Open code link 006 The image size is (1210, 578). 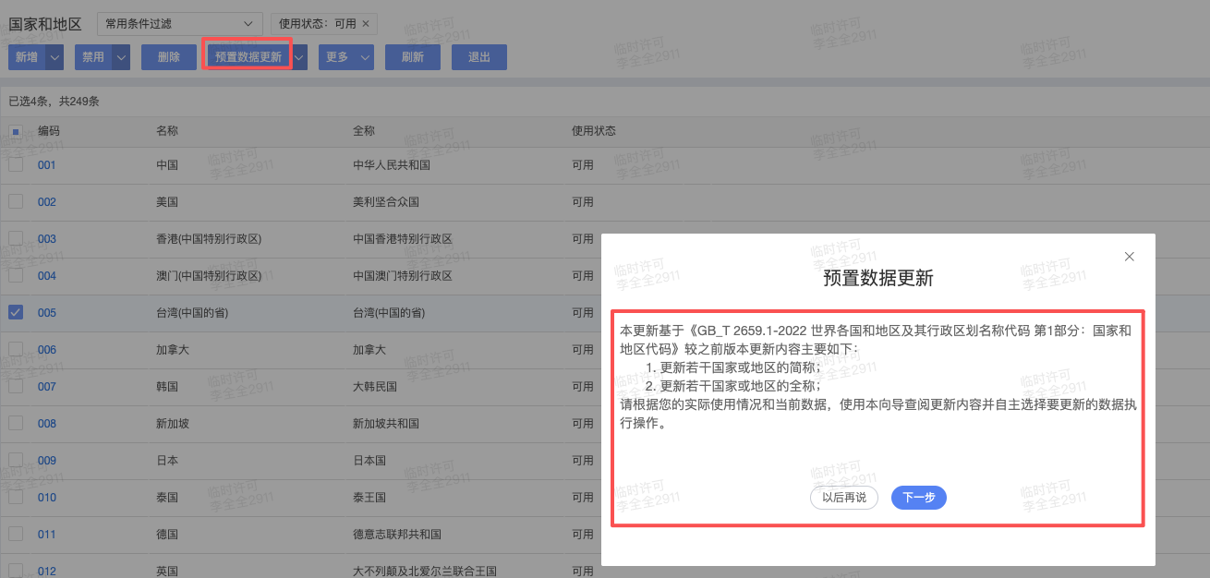click(x=47, y=350)
